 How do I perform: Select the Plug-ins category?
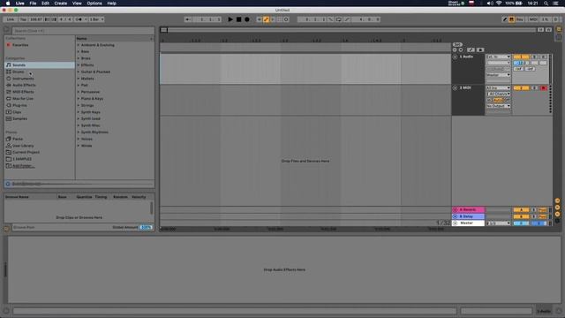pyautogui.click(x=19, y=105)
